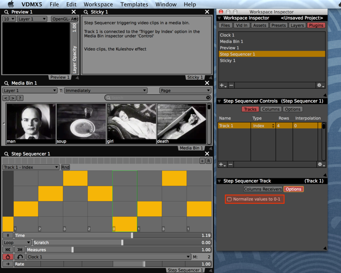
Task: Add a step sequencer preset with plus
Action: click(x=202, y=161)
